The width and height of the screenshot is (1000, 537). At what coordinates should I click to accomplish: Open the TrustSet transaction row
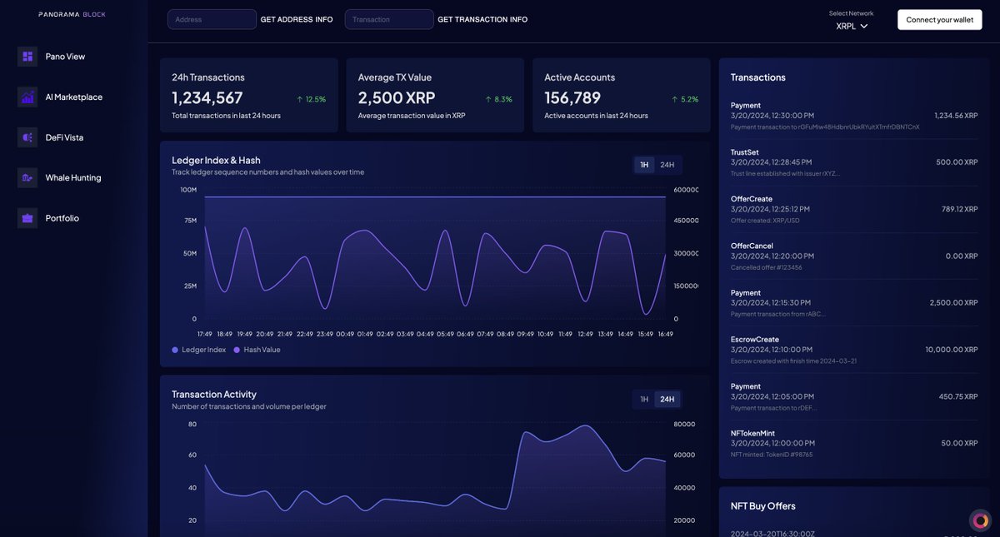[x=854, y=162]
